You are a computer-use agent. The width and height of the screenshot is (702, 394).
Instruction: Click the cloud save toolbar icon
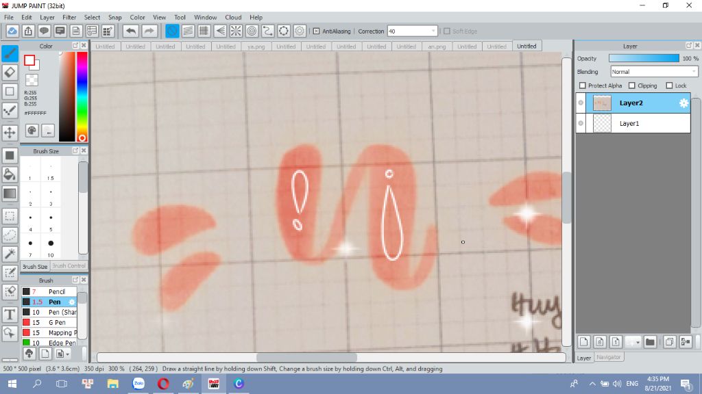(12, 31)
